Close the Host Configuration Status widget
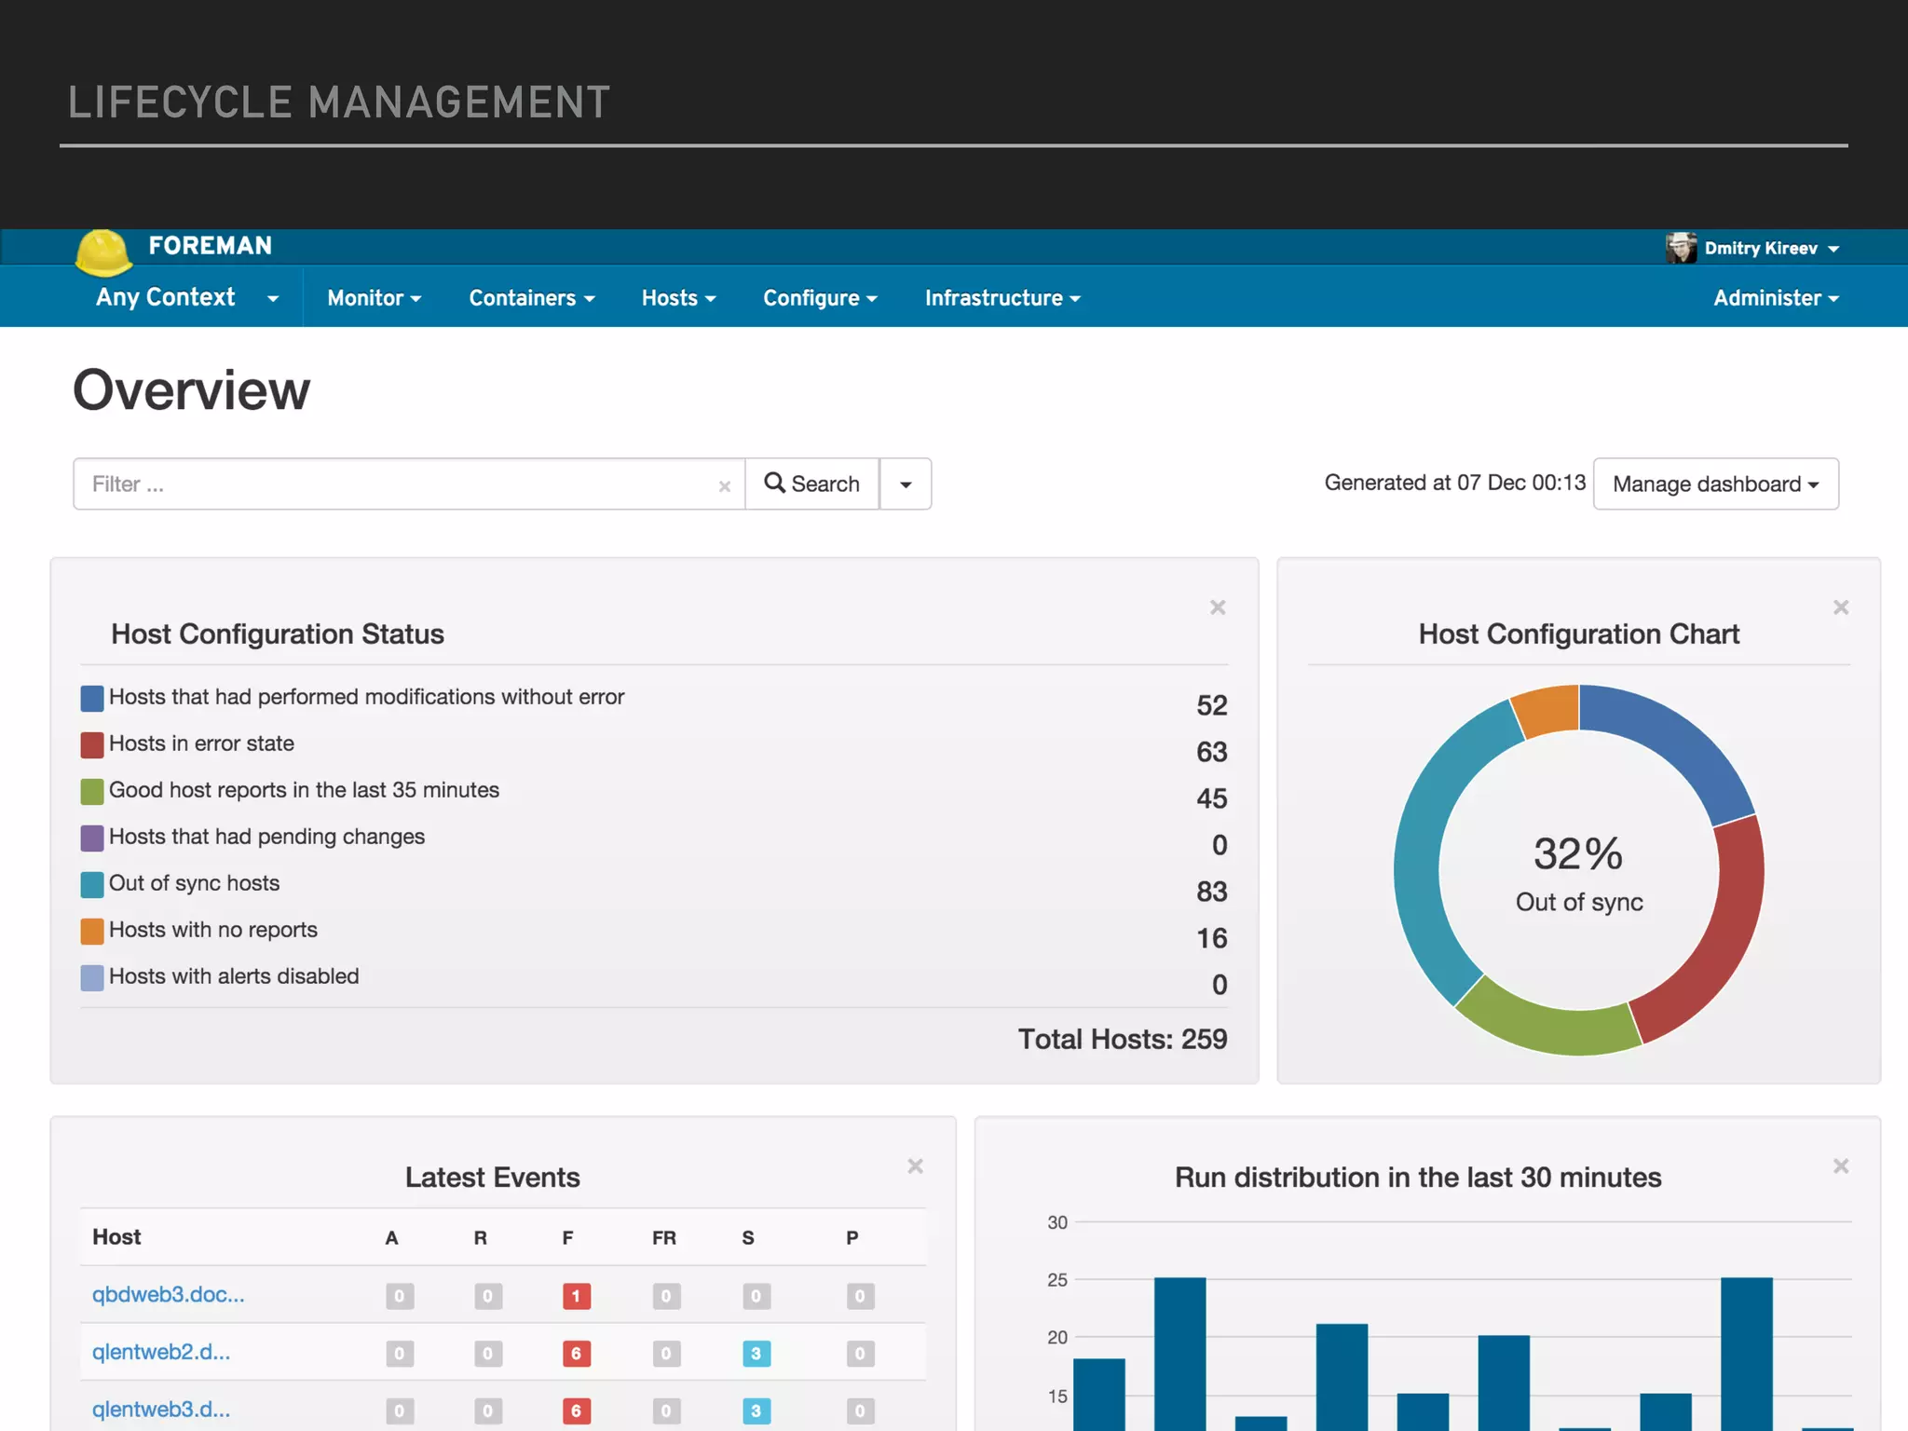 click(x=1218, y=607)
